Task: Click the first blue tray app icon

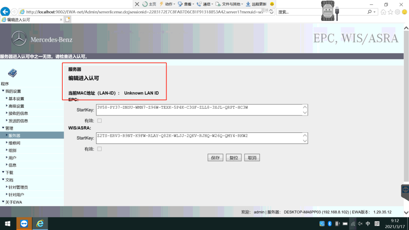Action: coord(322,224)
